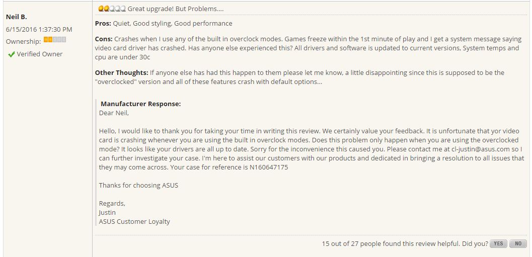Click the Cons label
This screenshot has width=532, height=257.
104,39
